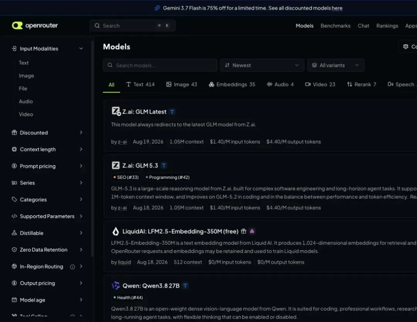Expand the Supported Parameters filter
Image resolution: width=417 pixels, height=322 pixels.
[81, 216]
